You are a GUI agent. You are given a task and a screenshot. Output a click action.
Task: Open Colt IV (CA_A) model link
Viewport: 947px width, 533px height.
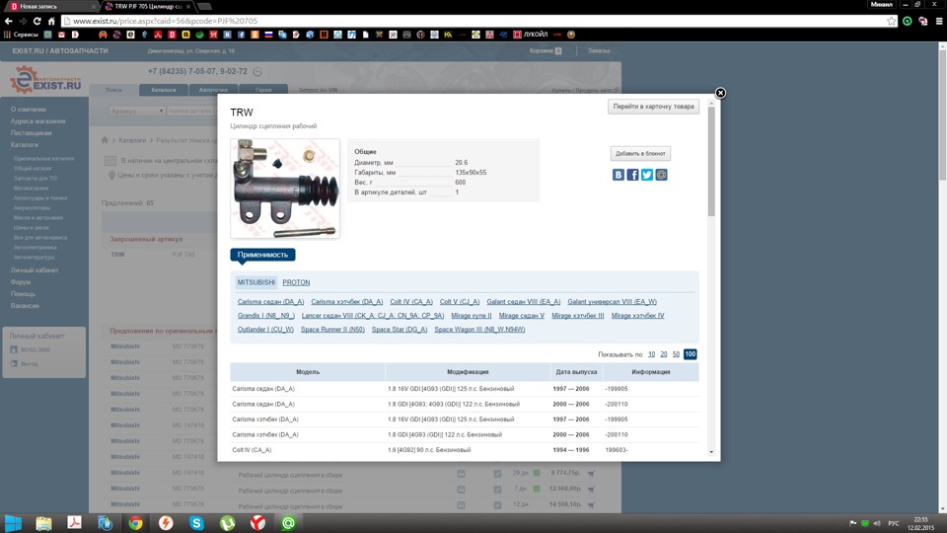[411, 302]
